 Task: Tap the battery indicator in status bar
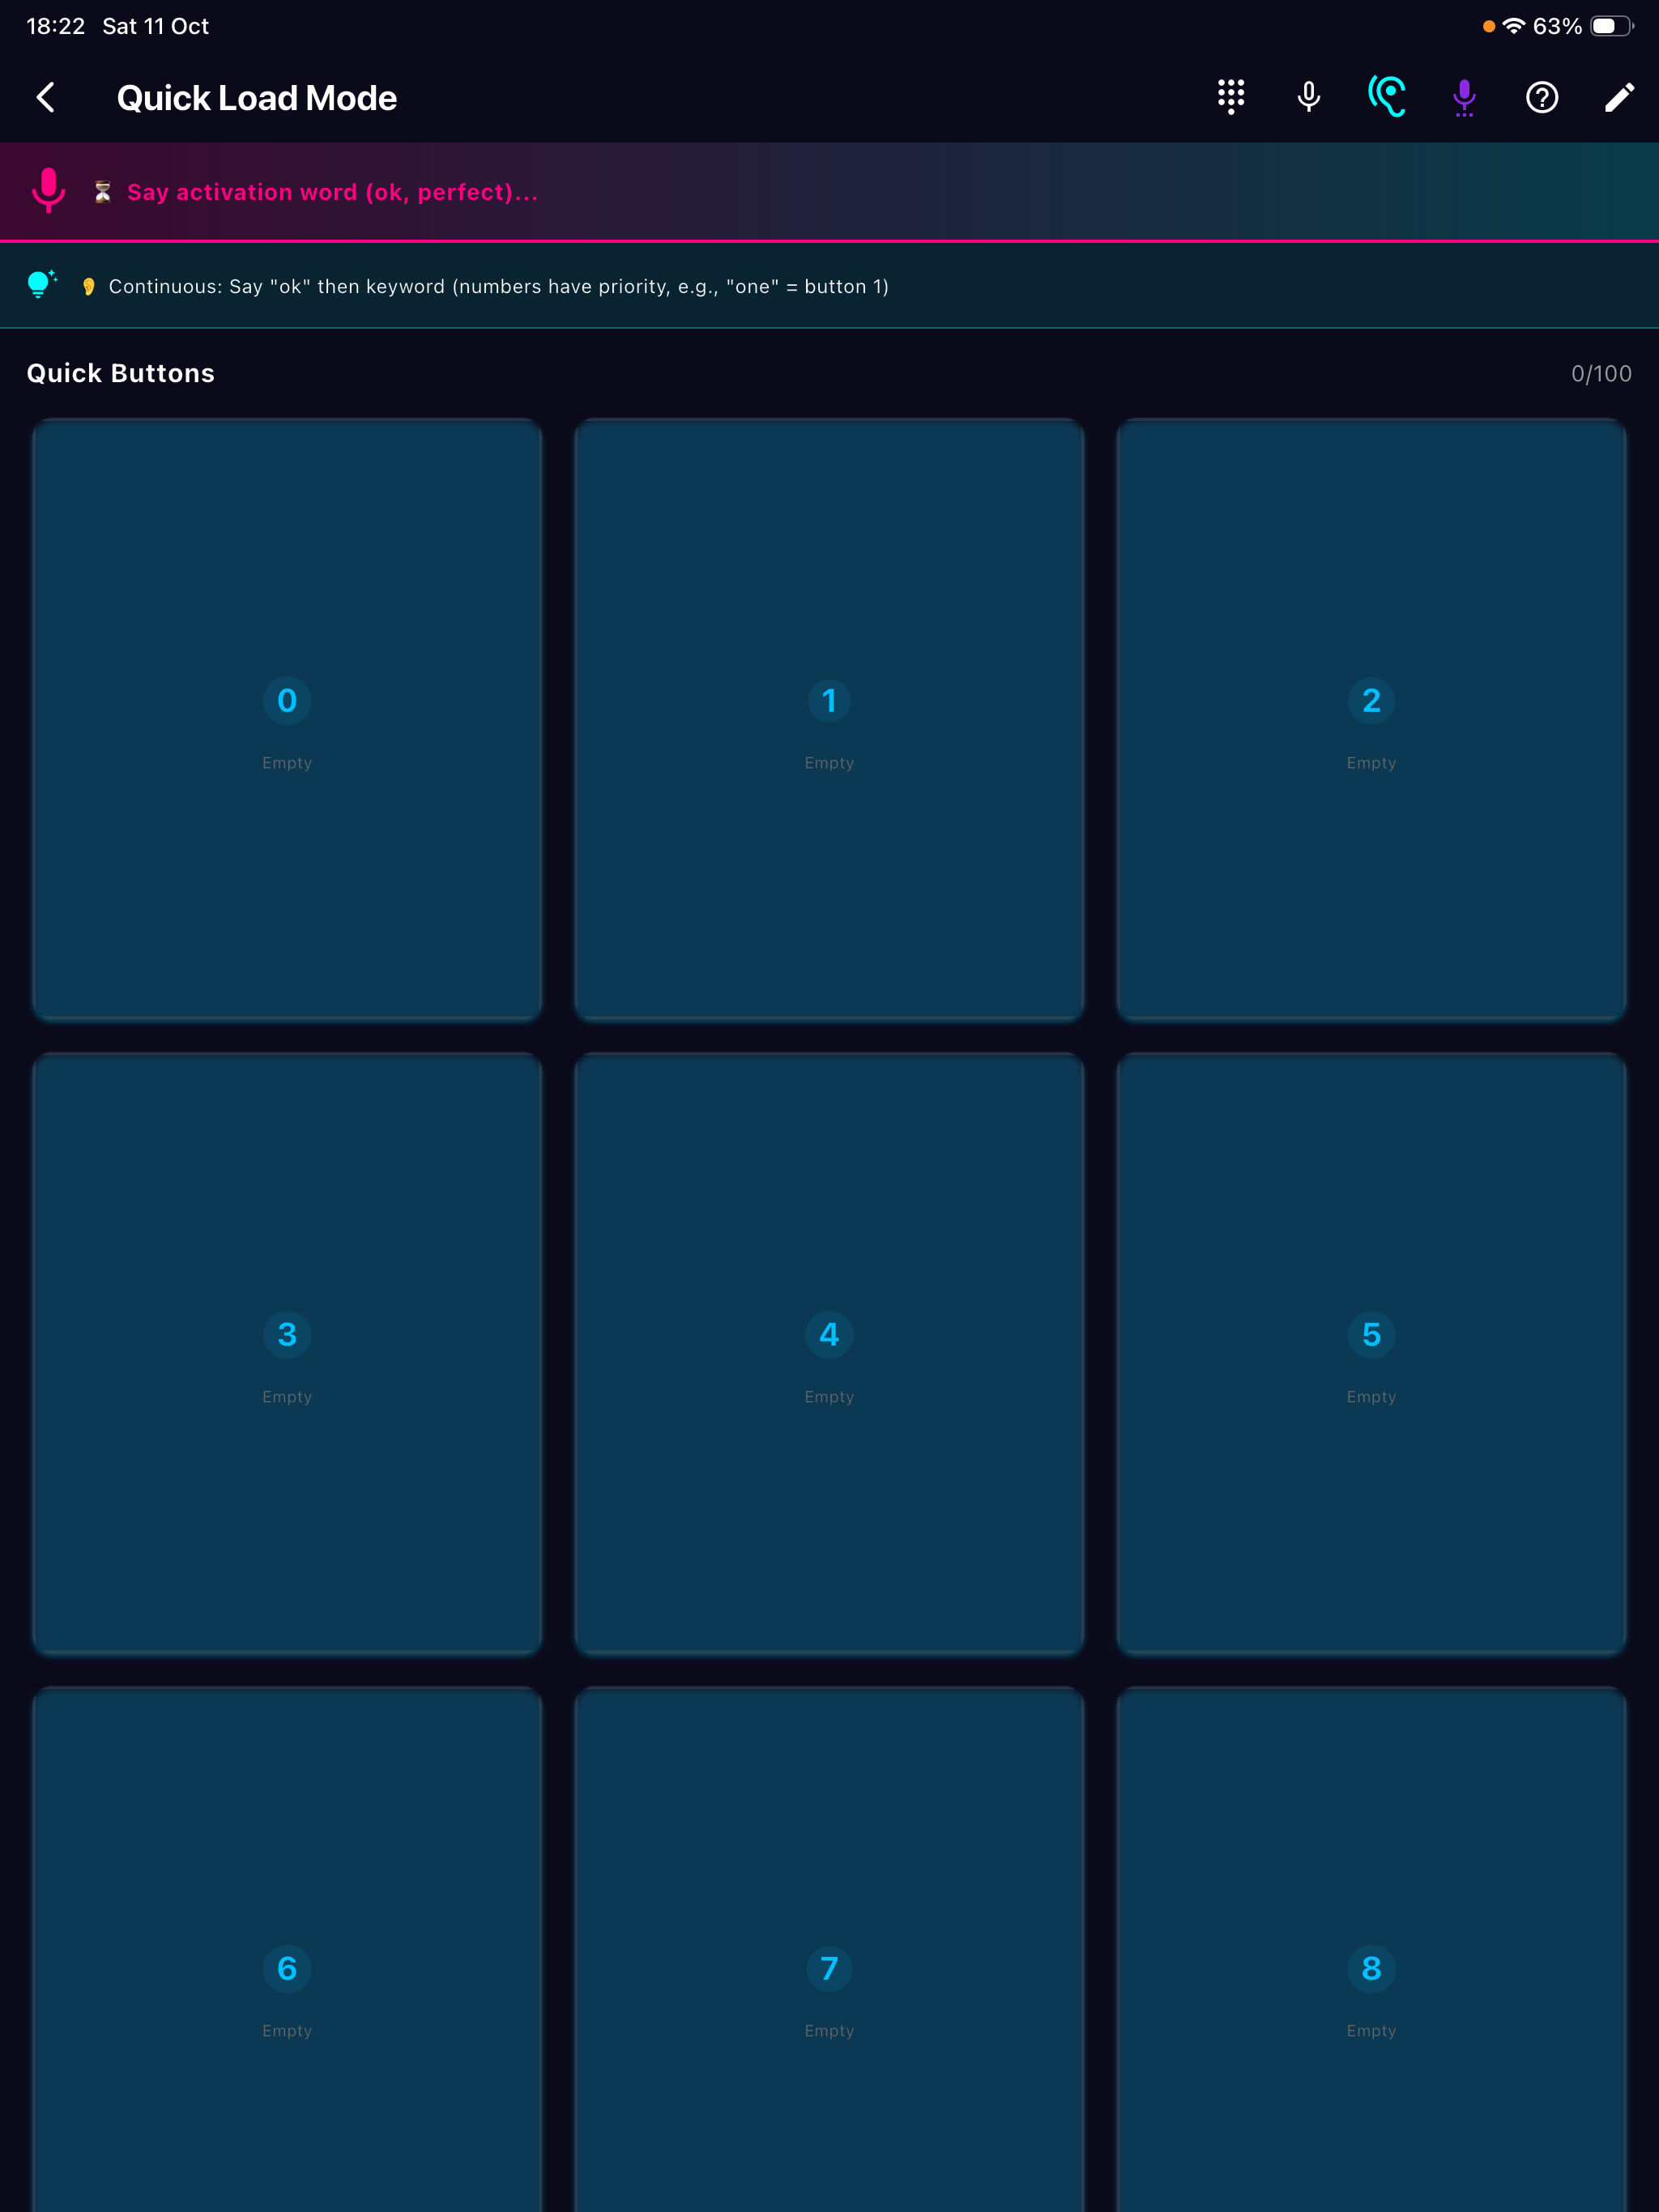coord(1611,26)
